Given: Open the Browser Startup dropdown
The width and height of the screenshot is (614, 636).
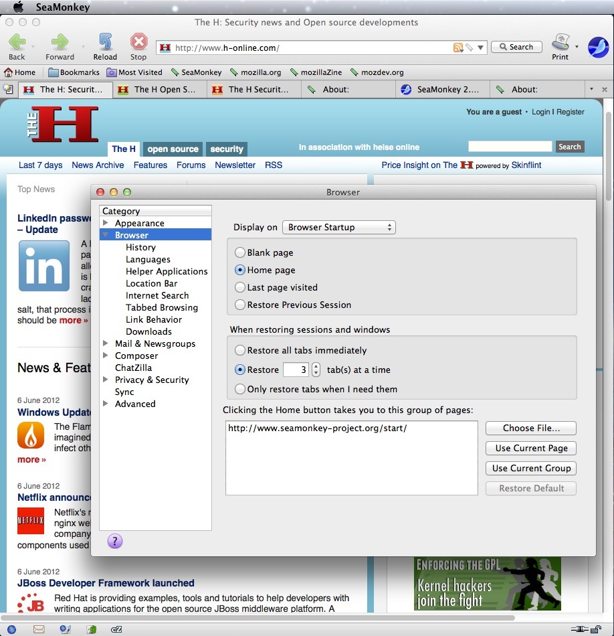Looking at the screenshot, I should [x=339, y=228].
